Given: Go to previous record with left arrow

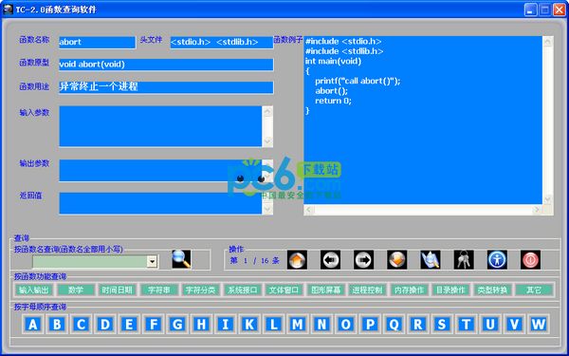Looking at the screenshot, I should 330,260.
